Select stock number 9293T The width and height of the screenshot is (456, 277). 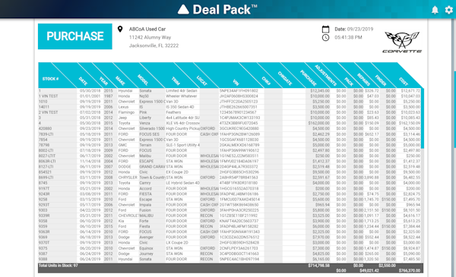point(44,205)
